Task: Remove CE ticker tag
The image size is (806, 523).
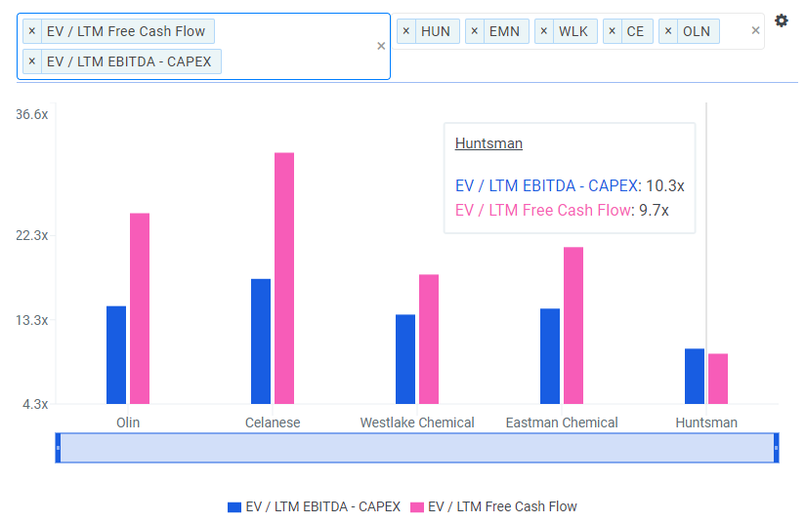Action: (x=613, y=31)
